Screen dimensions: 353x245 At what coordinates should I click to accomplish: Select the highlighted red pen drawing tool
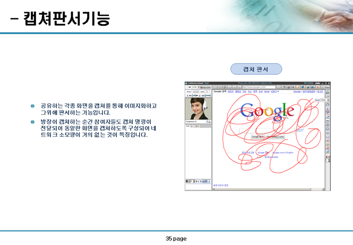coord(328,113)
